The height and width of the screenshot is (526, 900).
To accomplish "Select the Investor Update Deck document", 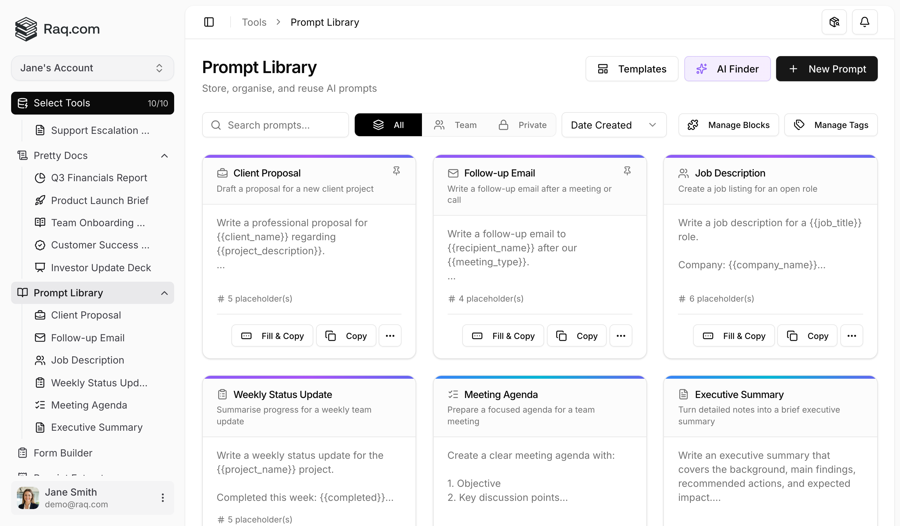I will [101, 267].
